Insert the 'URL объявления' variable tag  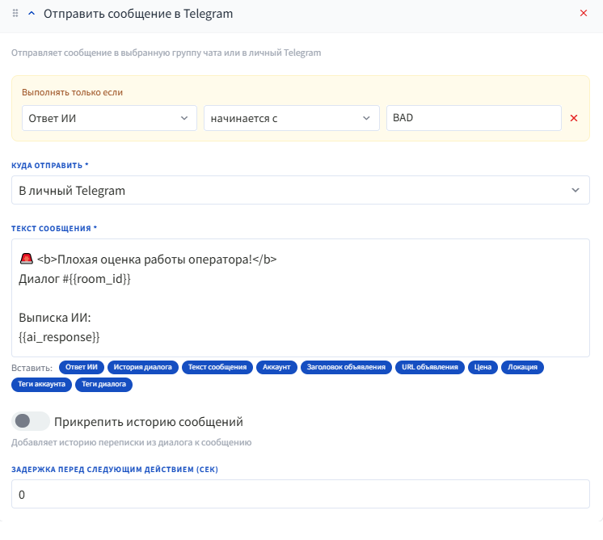[430, 367]
